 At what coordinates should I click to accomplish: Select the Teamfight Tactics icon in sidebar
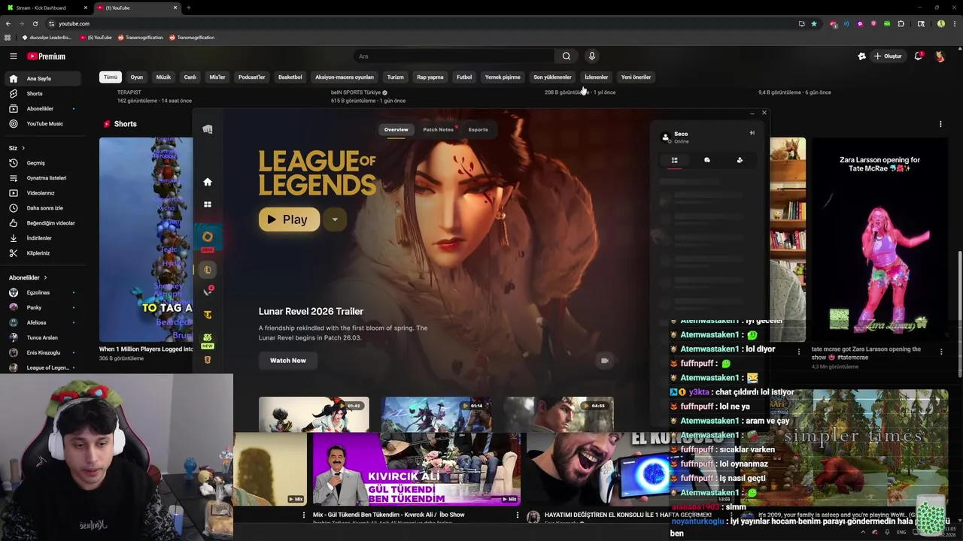click(208, 315)
